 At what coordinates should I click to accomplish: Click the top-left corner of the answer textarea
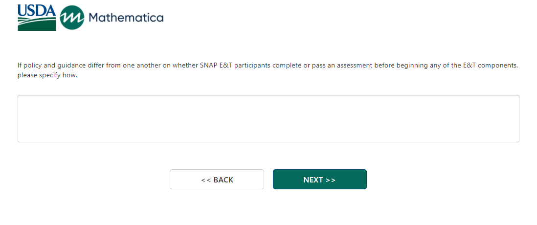(x=20, y=97)
